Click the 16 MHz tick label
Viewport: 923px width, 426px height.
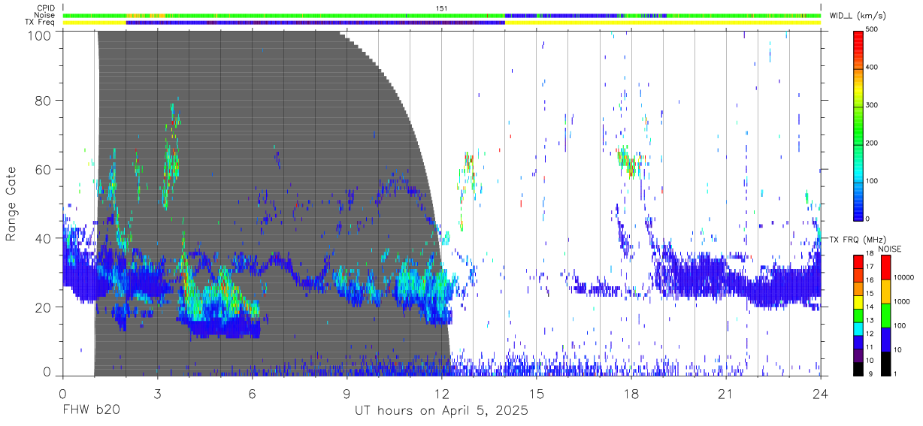(x=870, y=279)
